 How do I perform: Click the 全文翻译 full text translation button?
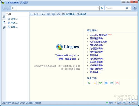[68, 14]
